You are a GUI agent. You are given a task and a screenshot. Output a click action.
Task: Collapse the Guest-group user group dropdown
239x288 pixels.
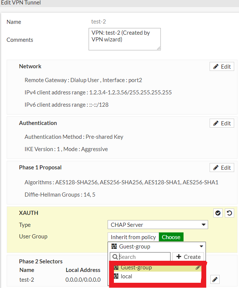(x=201, y=247)
